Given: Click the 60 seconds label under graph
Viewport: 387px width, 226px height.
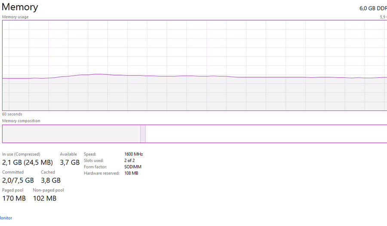Looking at the screenshot, I should 12,114.
